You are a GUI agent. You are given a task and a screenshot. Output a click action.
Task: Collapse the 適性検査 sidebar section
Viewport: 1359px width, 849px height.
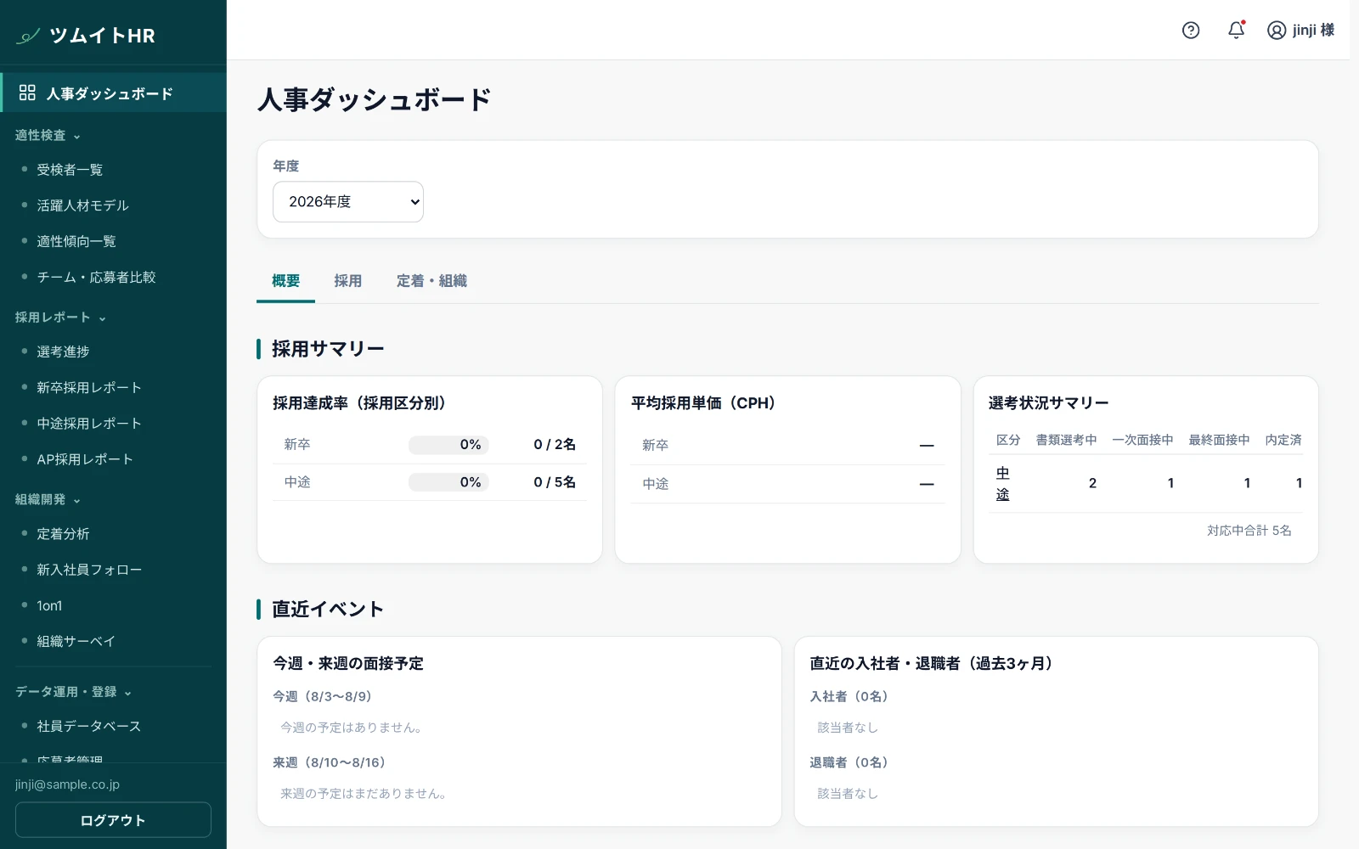coord(48,136)
